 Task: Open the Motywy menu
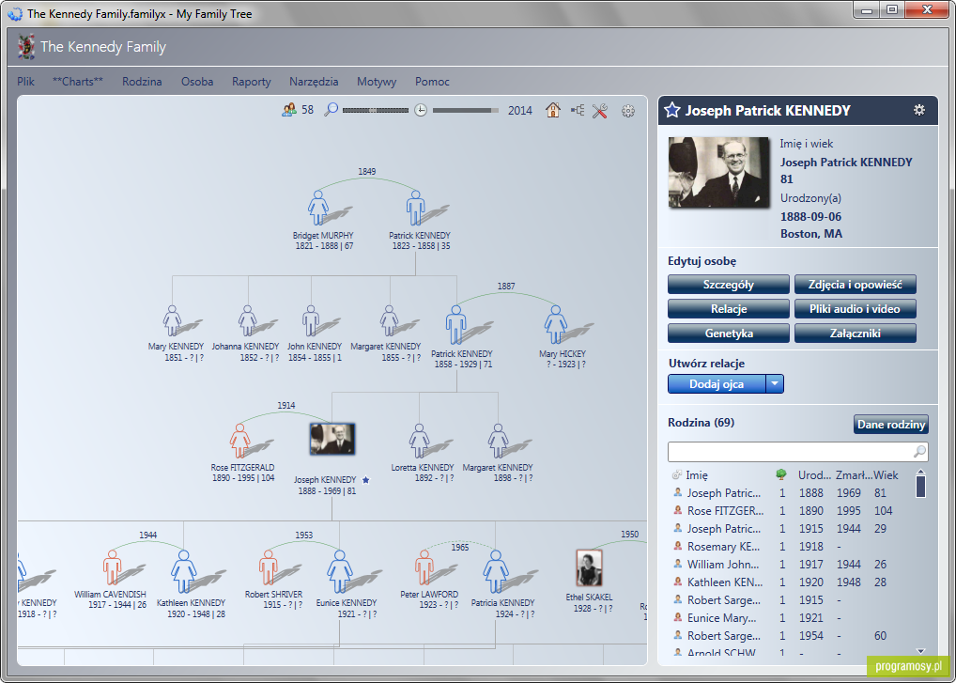tap(377, 82)
